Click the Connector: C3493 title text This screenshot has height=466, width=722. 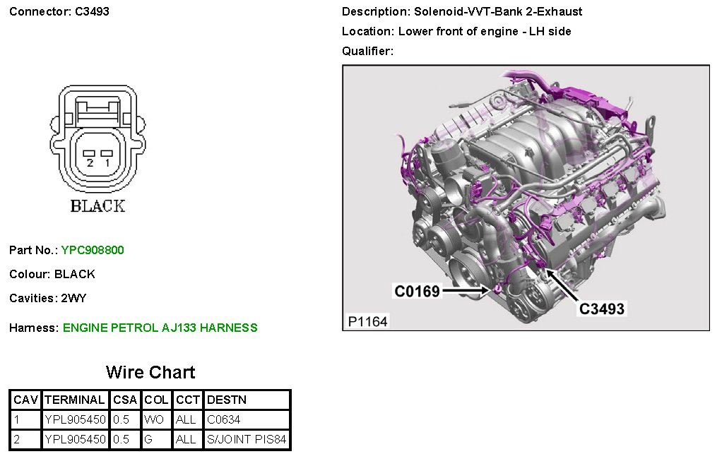coord(59,11)
